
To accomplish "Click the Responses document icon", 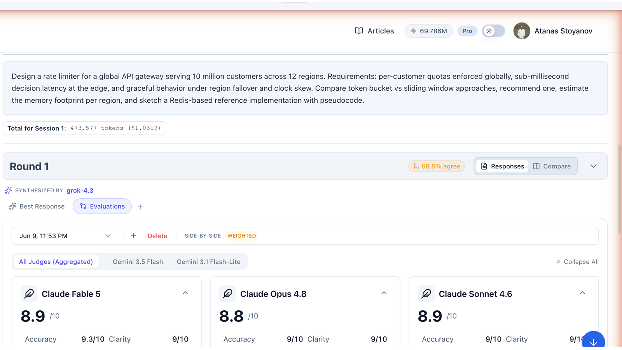I will (484, 166).
